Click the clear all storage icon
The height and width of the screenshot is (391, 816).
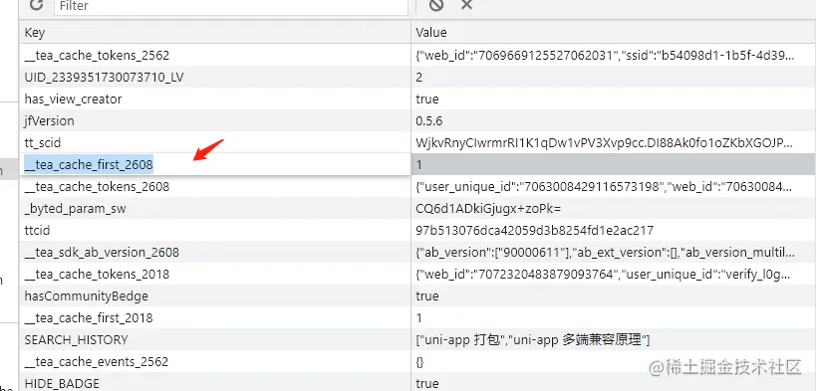tap(436, 5)
